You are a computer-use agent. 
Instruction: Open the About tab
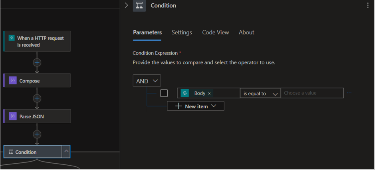point(246,32)
